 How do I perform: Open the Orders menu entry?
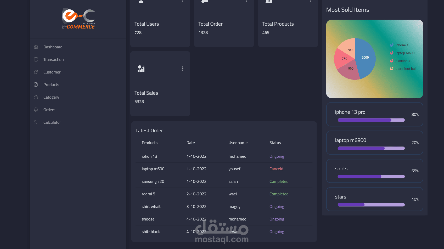[x=49, y=110]
